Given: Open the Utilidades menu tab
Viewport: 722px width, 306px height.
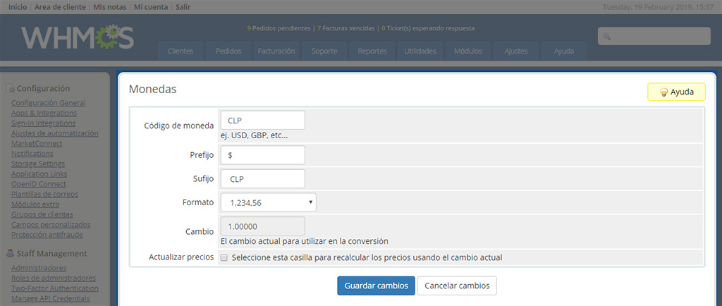Looking at the screenshot, I should [420, 51].
